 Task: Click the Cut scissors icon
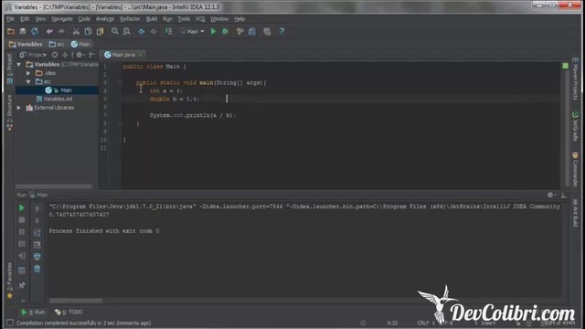[x=76, y=32]
